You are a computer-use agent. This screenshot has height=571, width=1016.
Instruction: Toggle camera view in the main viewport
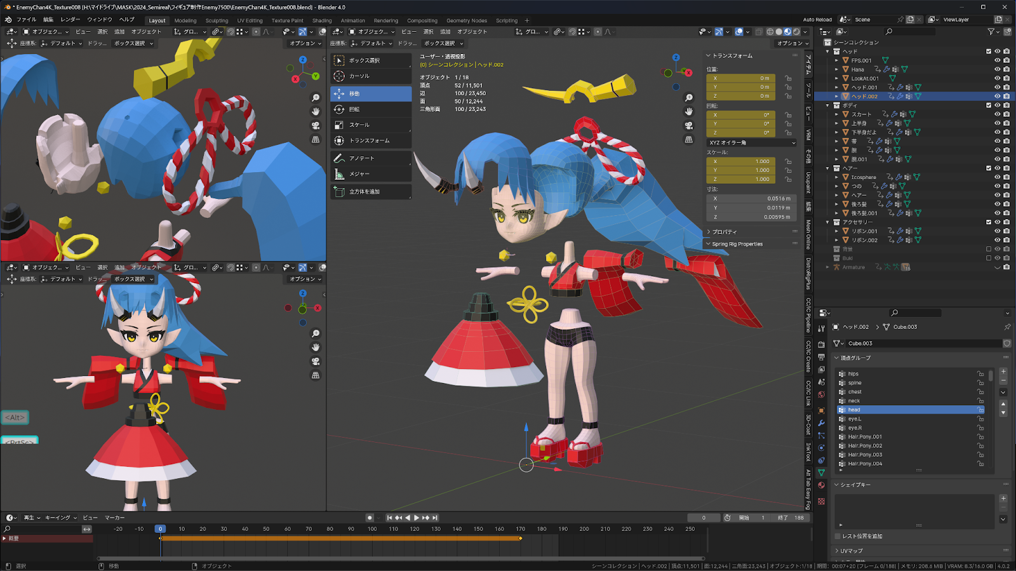(689, 126)
